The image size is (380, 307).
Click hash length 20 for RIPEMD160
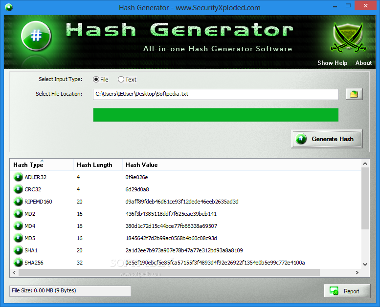[x=80, y=202]
